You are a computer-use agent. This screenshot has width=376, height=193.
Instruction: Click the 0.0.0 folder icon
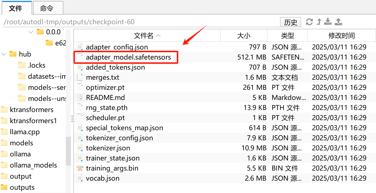40,32
